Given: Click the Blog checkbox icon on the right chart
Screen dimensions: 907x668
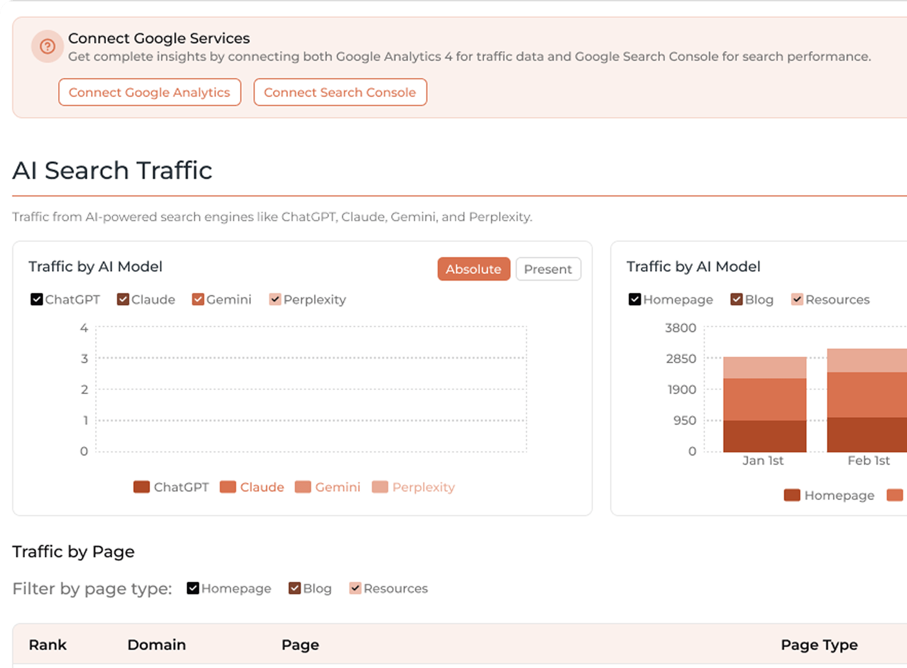Looking at the screenshot, I should (736, 299).
